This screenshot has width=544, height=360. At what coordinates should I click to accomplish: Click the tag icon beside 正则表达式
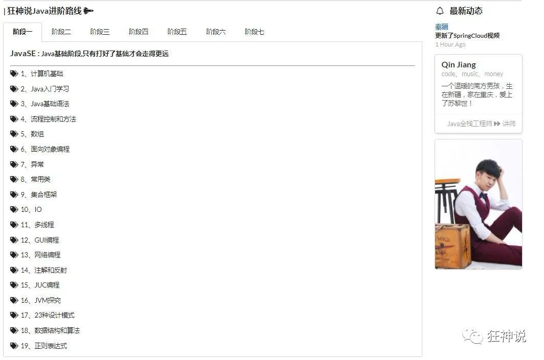(14, 346)
